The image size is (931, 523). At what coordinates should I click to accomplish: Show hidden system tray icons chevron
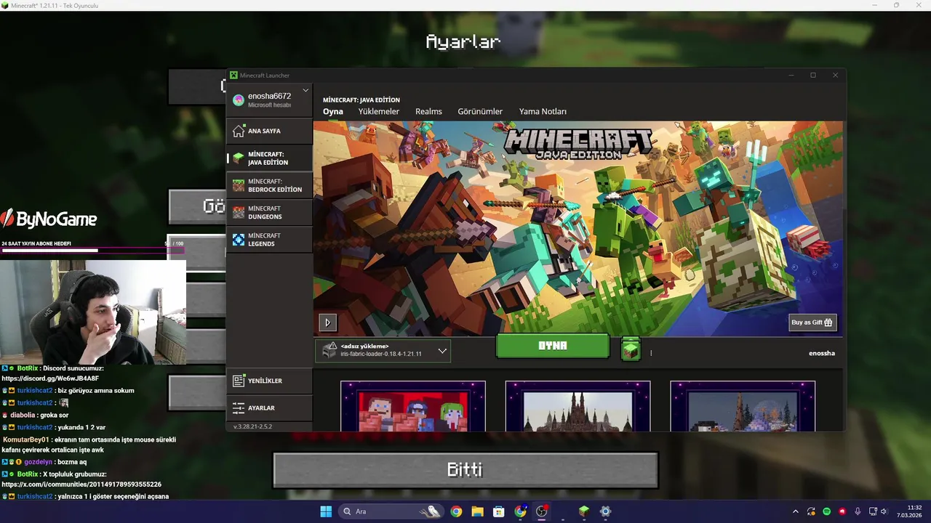795,511
